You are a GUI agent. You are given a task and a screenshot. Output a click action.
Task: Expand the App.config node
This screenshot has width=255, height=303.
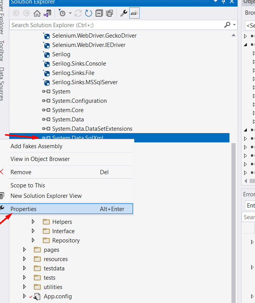click(24, 296)
